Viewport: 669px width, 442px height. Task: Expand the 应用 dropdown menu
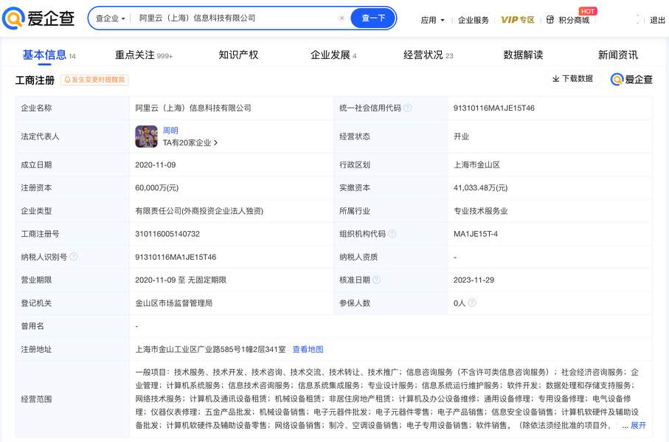pyautogui.click(x=432, y=20)
